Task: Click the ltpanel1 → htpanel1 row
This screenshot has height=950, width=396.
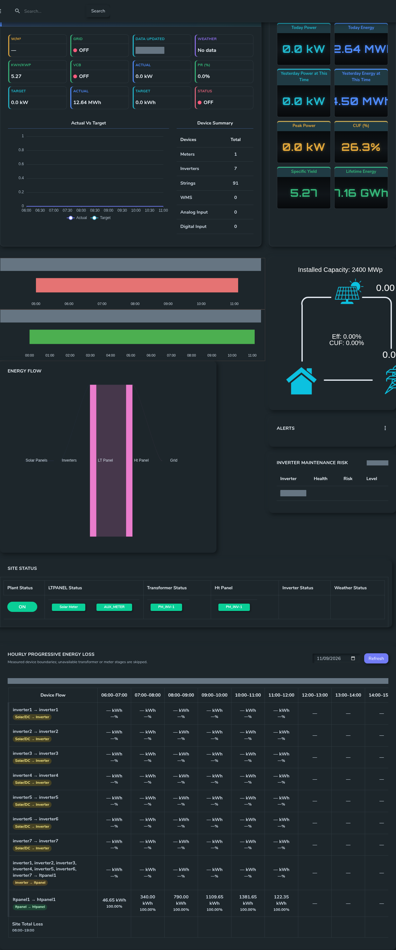Action: coord(198,903)
